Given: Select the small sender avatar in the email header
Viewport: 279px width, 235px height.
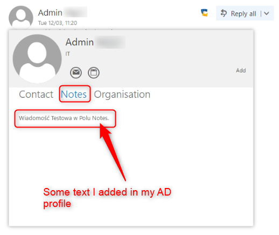Looking at the screenshot, I should click(x=21, y=17).
